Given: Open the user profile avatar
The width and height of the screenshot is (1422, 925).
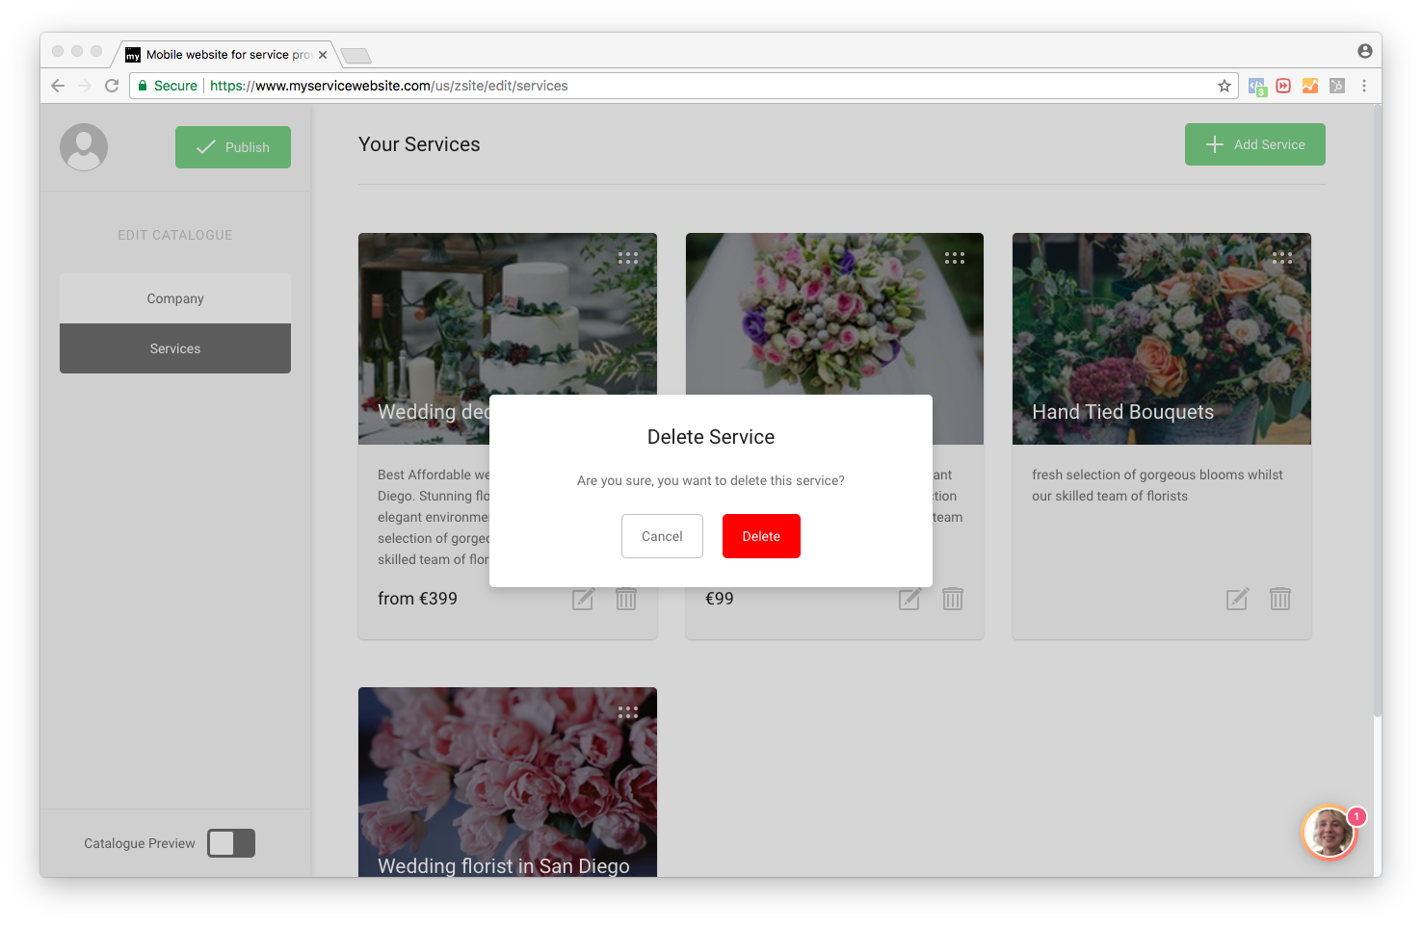Looking at the screenshot, I should point(84,147).
